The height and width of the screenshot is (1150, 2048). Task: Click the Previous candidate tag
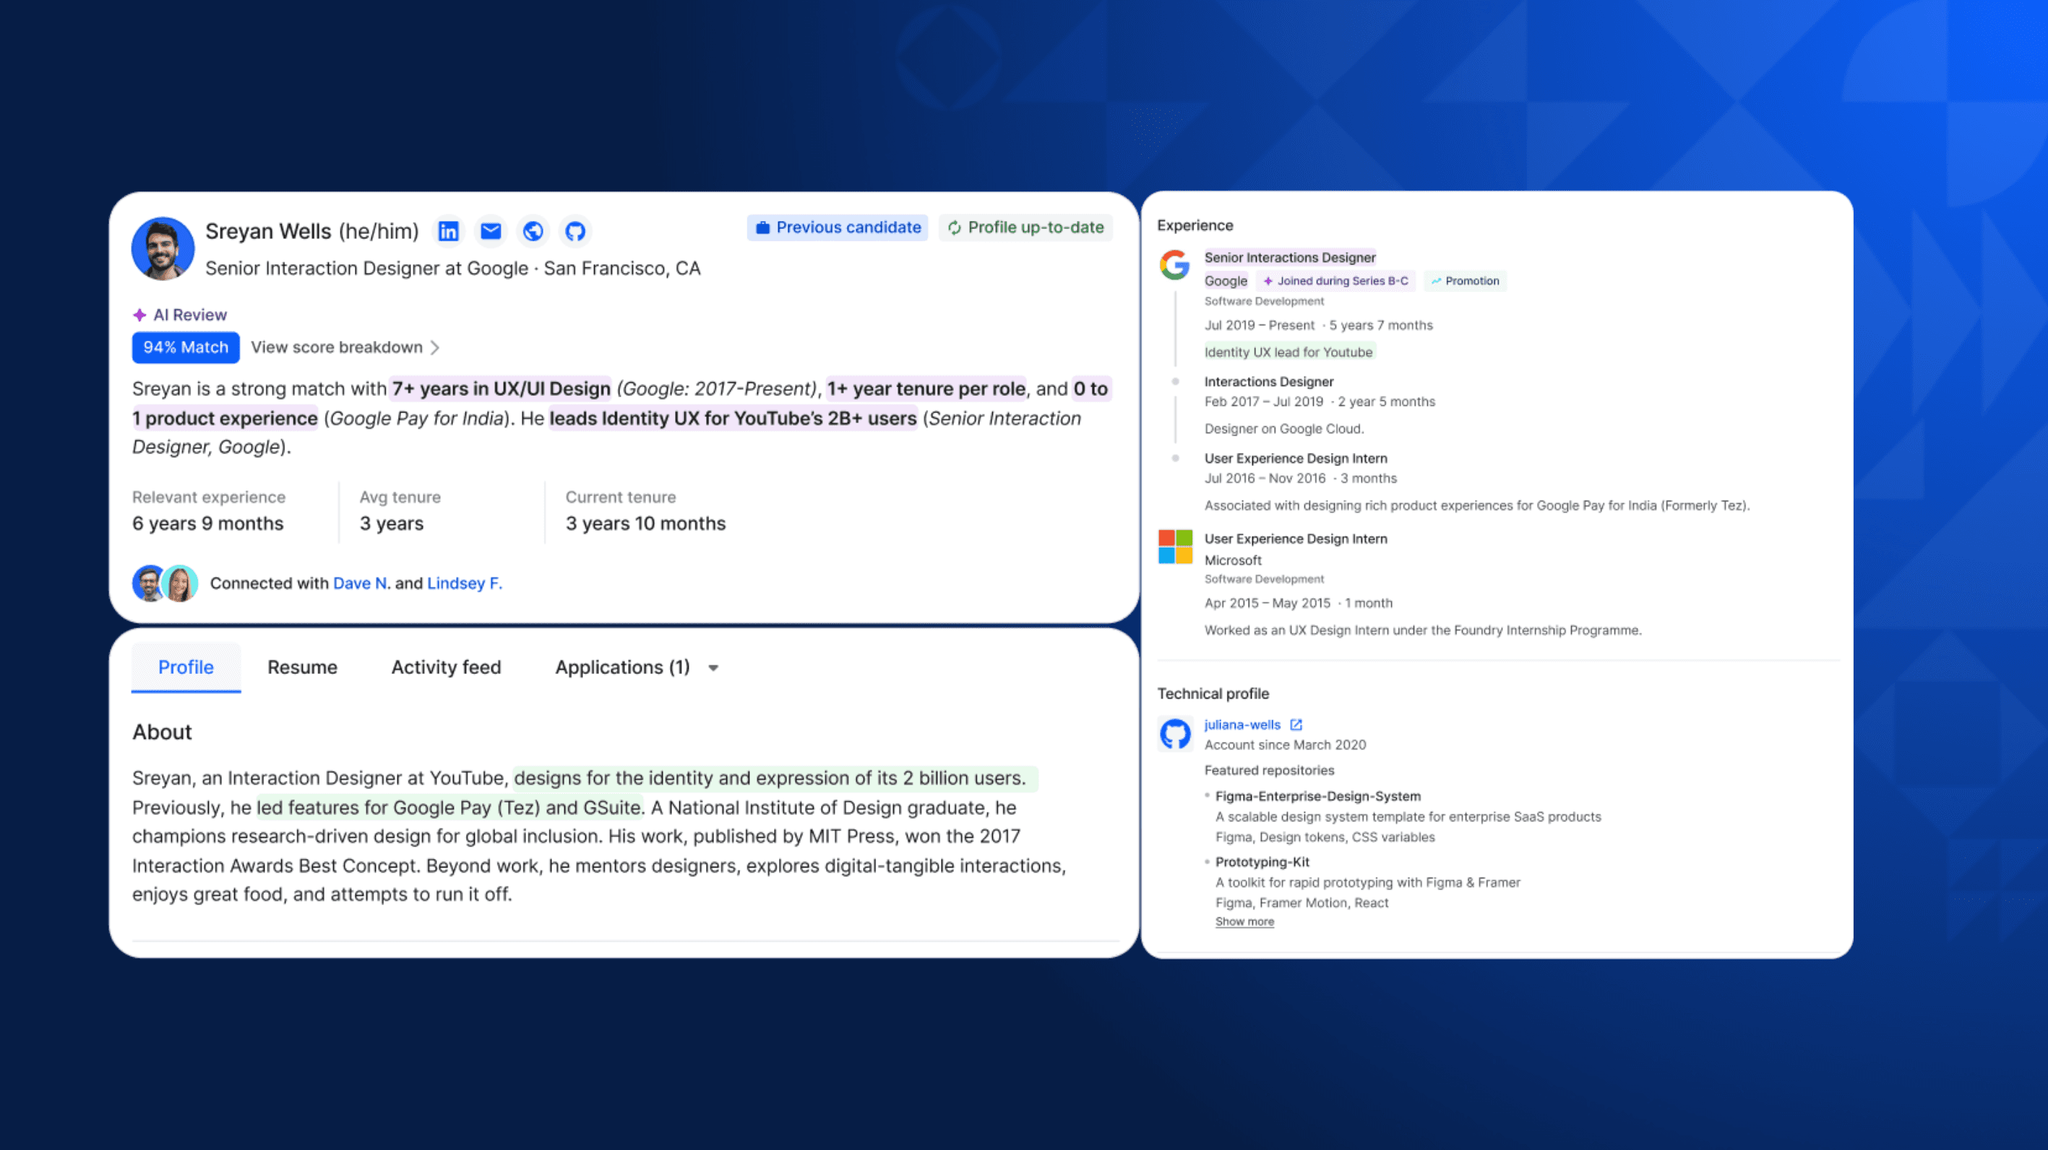pos(837,228)
